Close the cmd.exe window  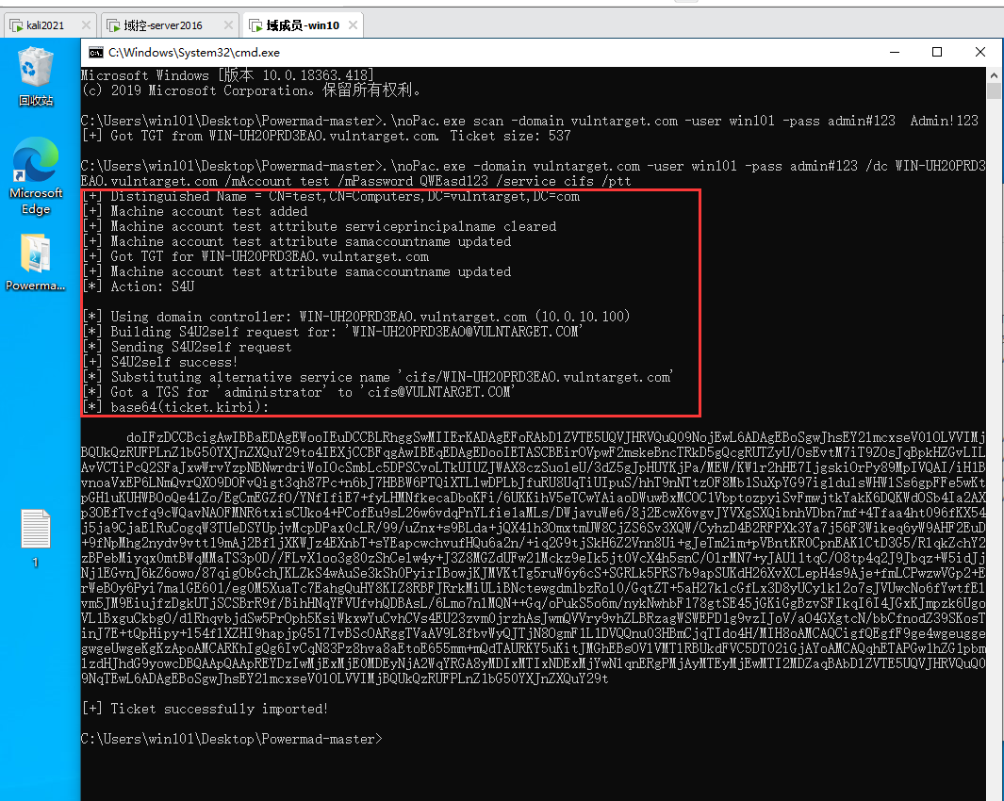click(x=979, y=53)
